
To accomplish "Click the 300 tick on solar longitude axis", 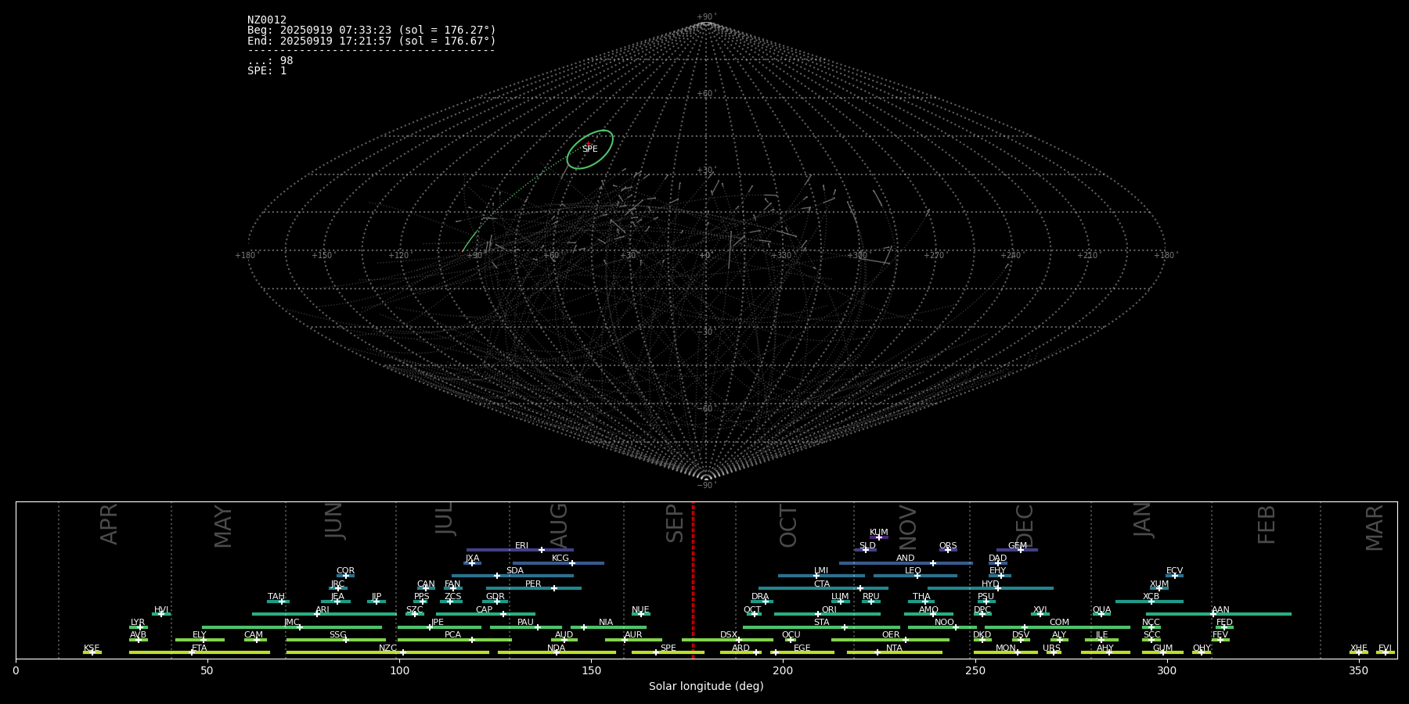I will click(x=1166, y=670).
